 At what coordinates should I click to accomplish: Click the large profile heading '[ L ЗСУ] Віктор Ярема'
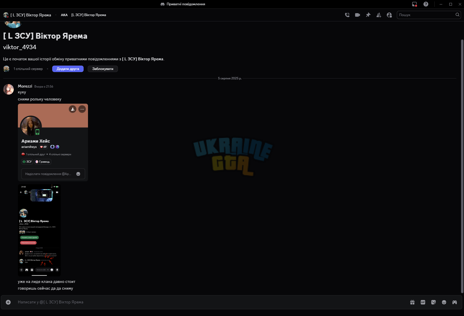tap(45, 36)
